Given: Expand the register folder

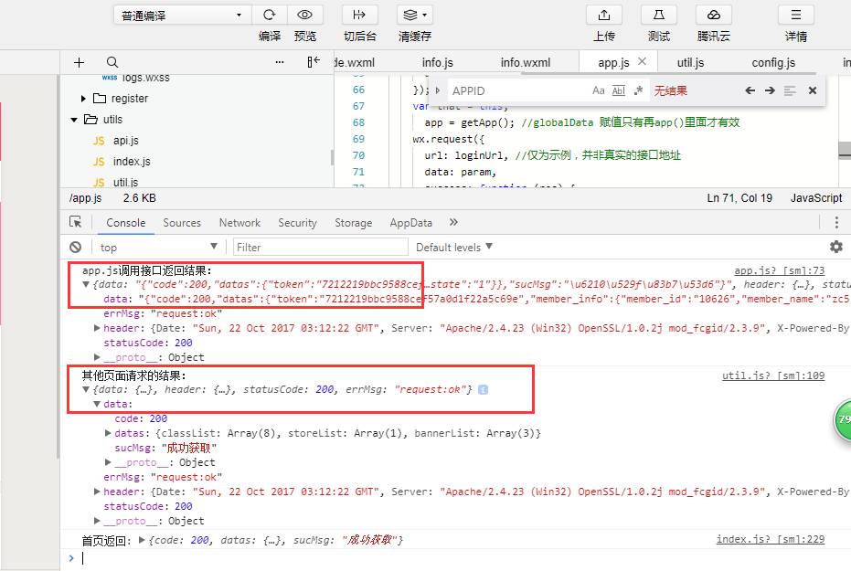Looking at the screenshot, I should point(83,99).
